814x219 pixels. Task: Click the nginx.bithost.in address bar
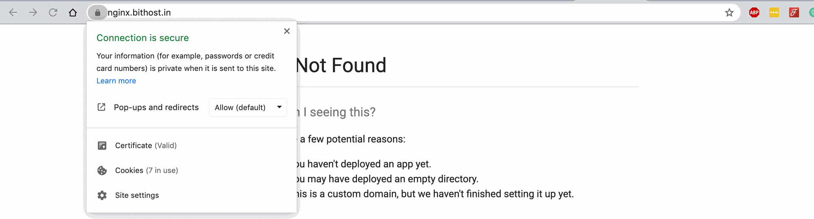pos(413,13)
